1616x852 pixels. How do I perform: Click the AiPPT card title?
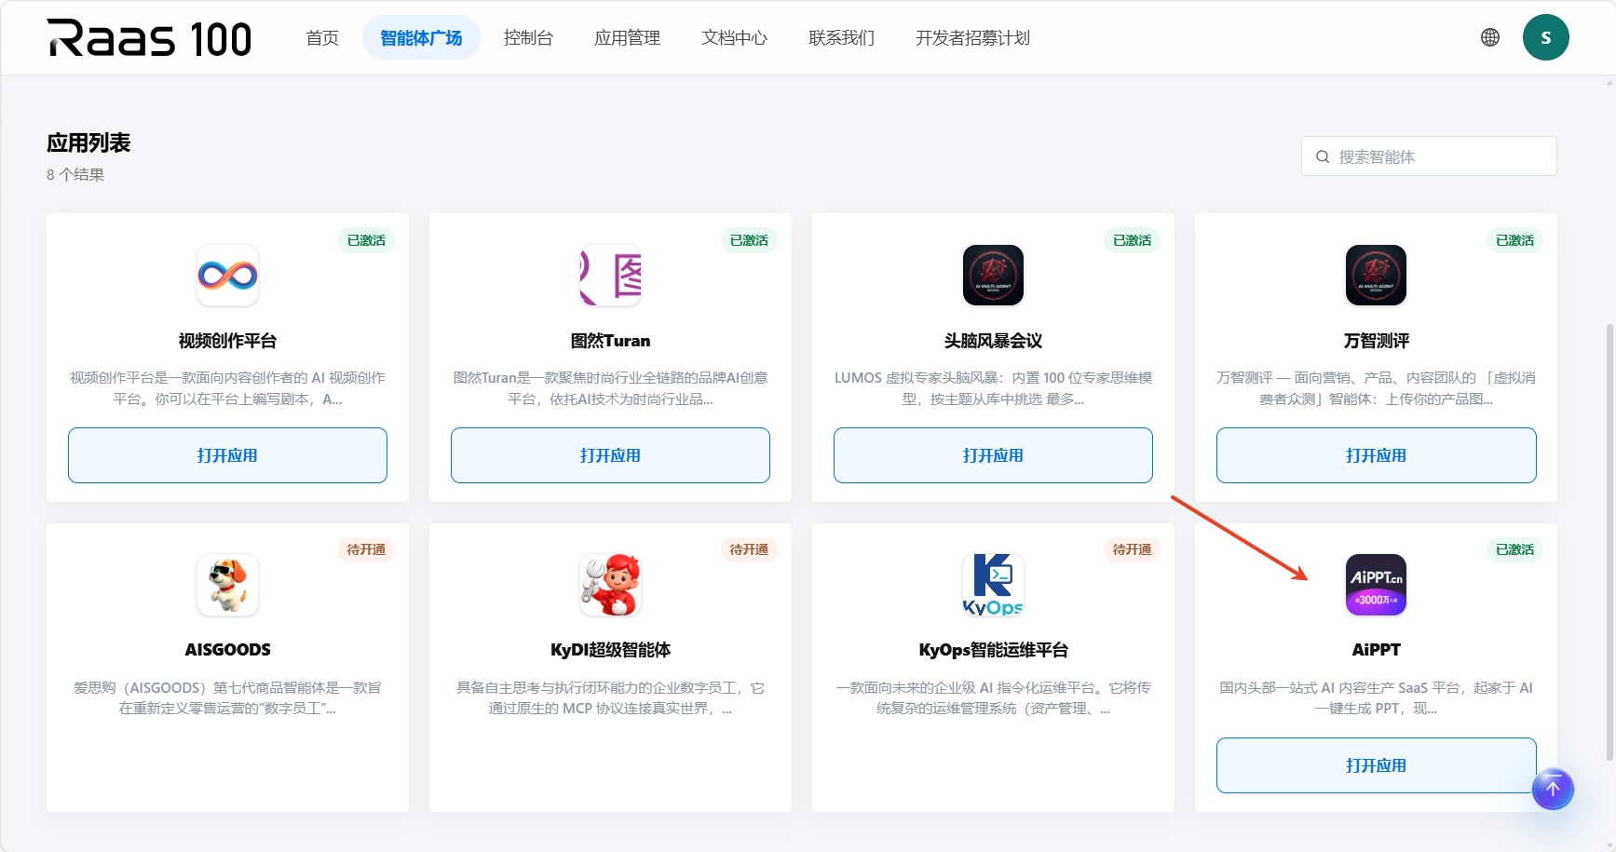coord(1376,650)
